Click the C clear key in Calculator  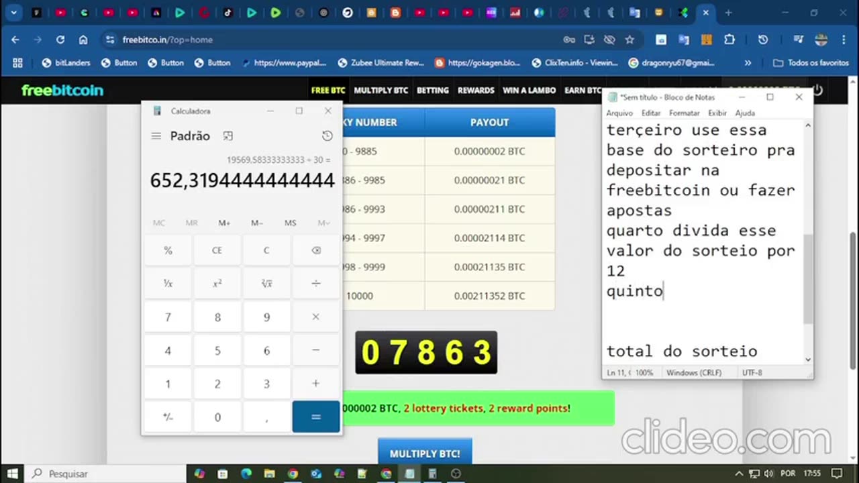click(x=266, y=250)
